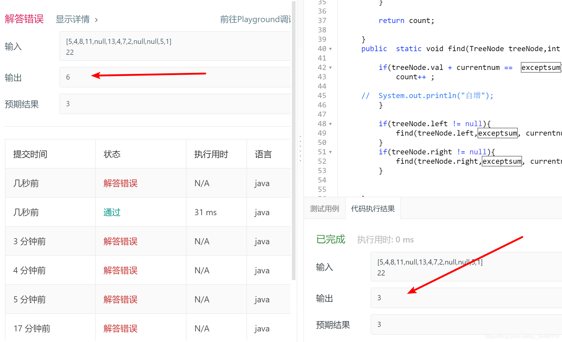
Task: Click the chevron arrow next to 显示详情
Action: point(96,20)
